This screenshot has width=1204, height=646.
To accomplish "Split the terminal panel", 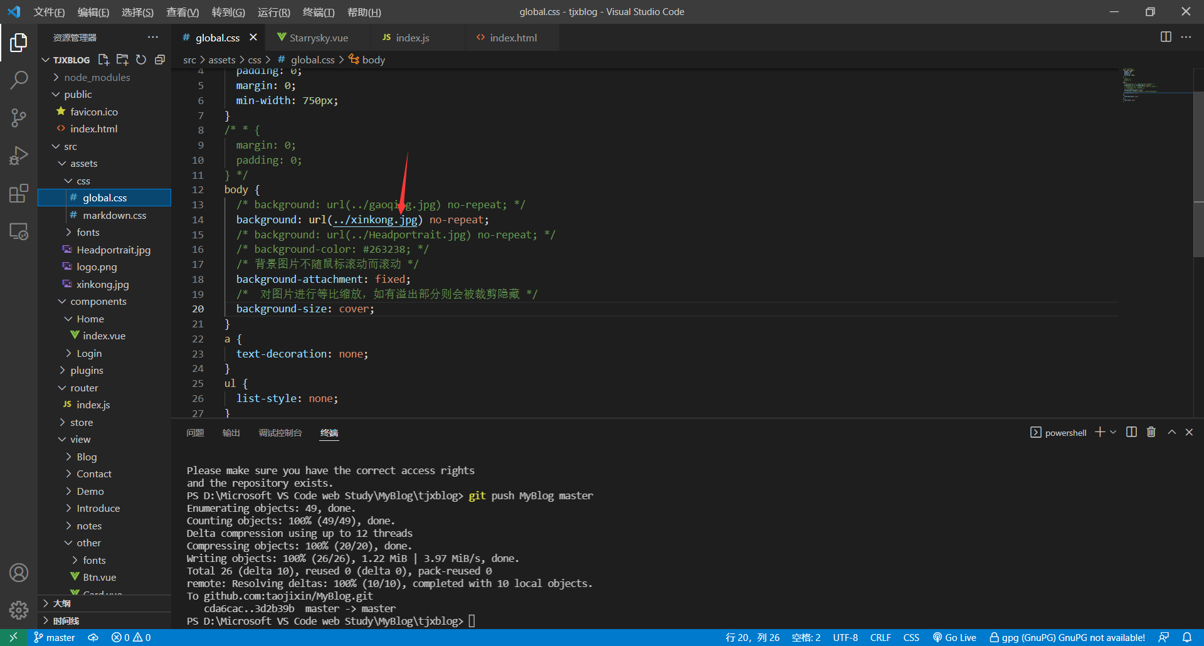I will (x=1131, y=432).
